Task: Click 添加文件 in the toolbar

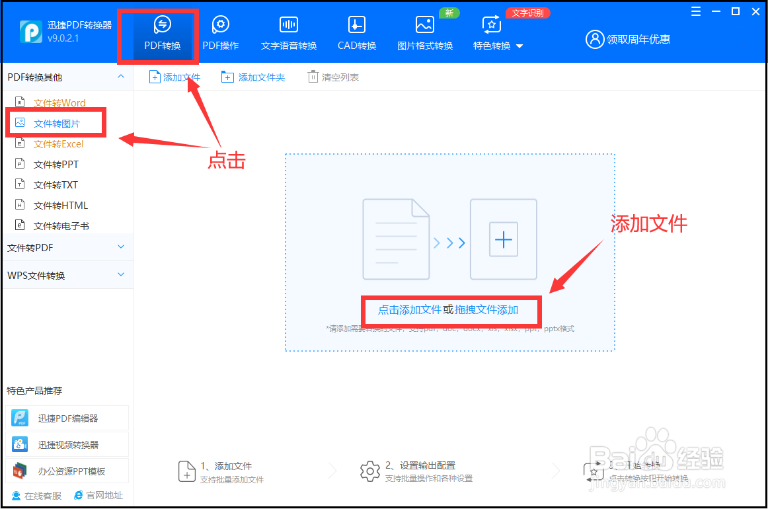Action: coord(175,77)
